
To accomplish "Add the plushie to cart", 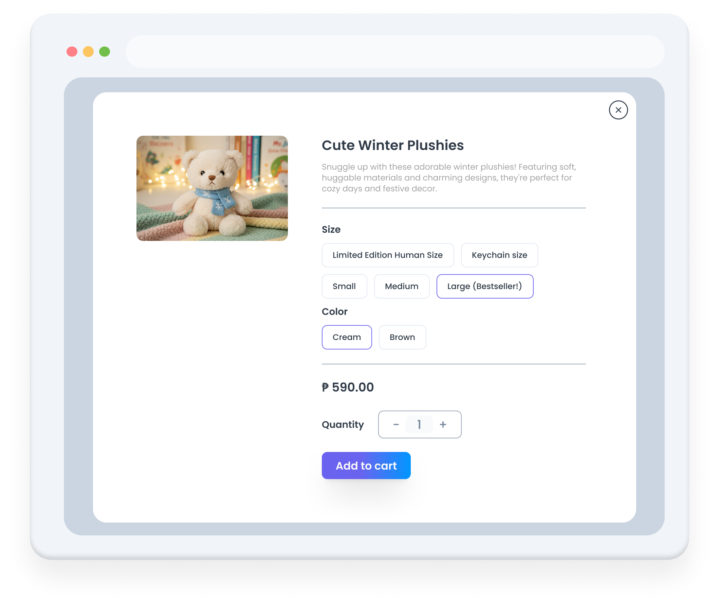I will (366, 466).
